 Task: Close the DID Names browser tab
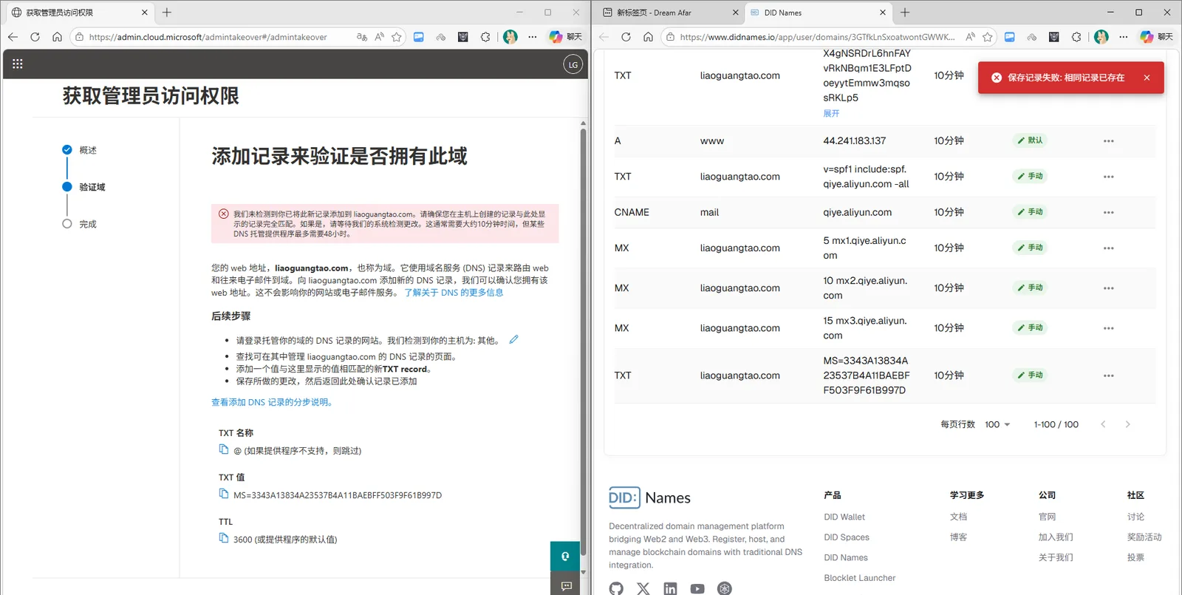(x=882, y=13)
